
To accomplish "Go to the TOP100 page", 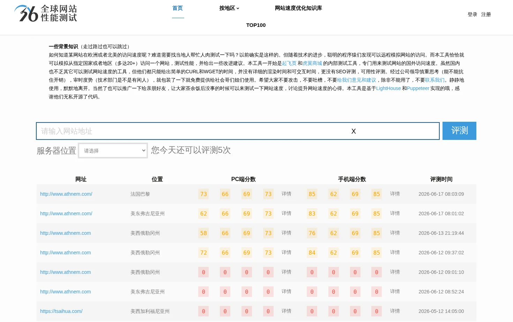I will point(256,25).
